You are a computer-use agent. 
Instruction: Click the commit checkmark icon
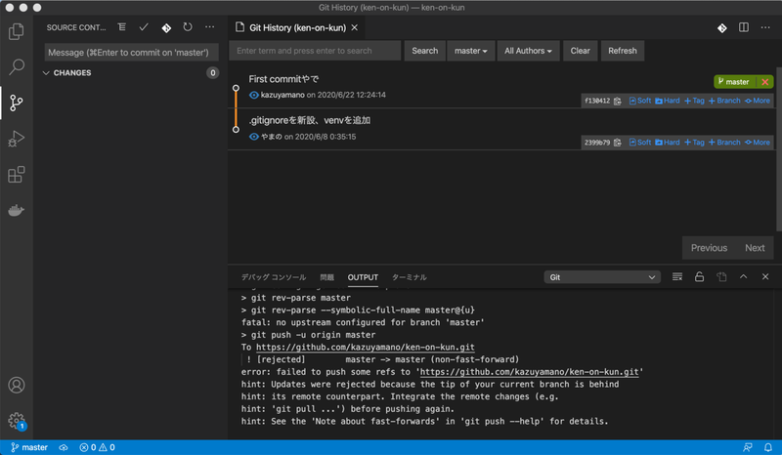coord(144,27)
